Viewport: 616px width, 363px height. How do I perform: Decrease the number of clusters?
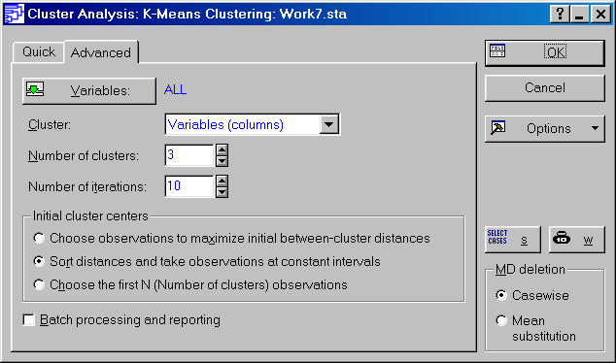tap(222, 161)
